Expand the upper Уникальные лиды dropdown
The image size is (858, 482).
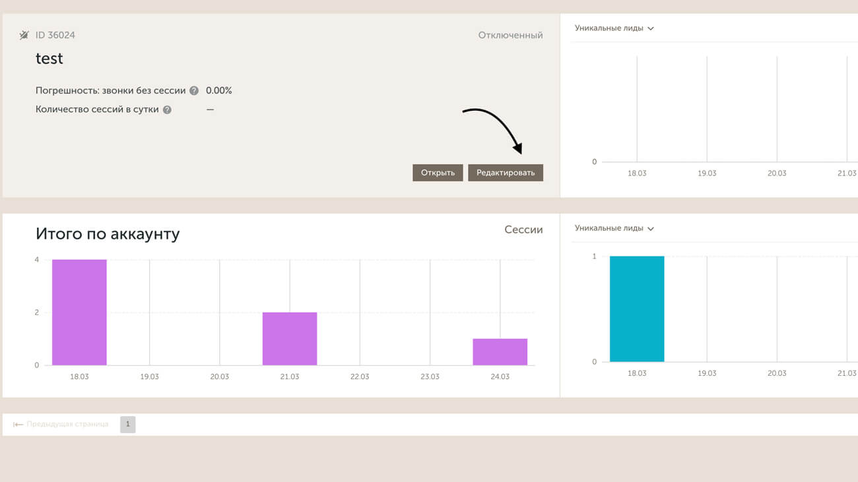click(614, 28)
